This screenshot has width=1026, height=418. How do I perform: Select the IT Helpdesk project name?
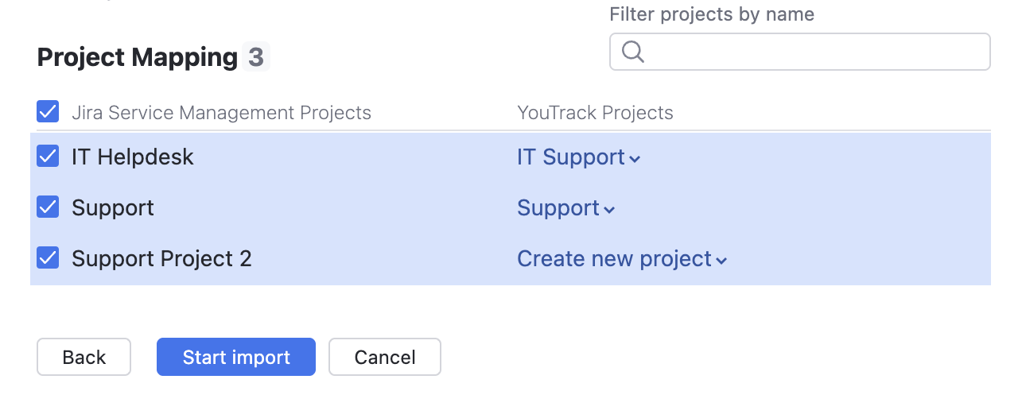pos(133,157)
